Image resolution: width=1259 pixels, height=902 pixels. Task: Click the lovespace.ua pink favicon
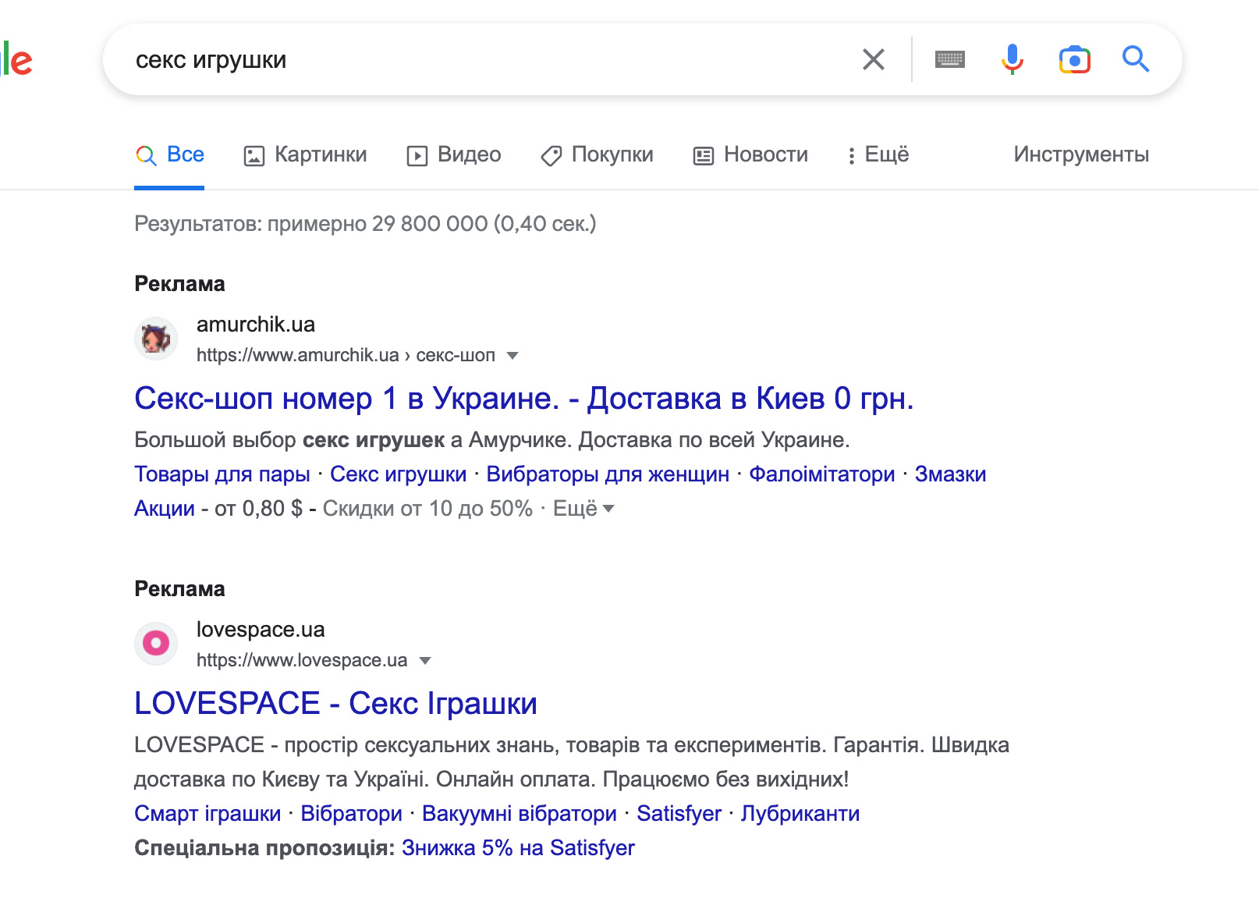[156, 644]
